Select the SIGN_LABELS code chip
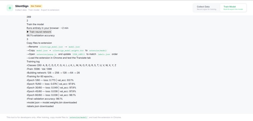This screenshot has width=253, height=121. 78,54
